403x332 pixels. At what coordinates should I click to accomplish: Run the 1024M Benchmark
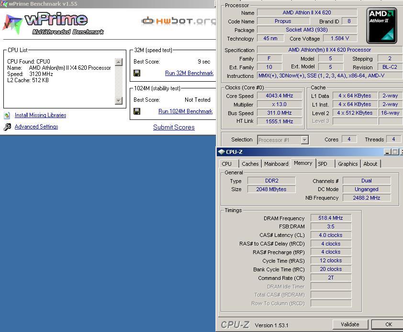click(x=185, y=111)
